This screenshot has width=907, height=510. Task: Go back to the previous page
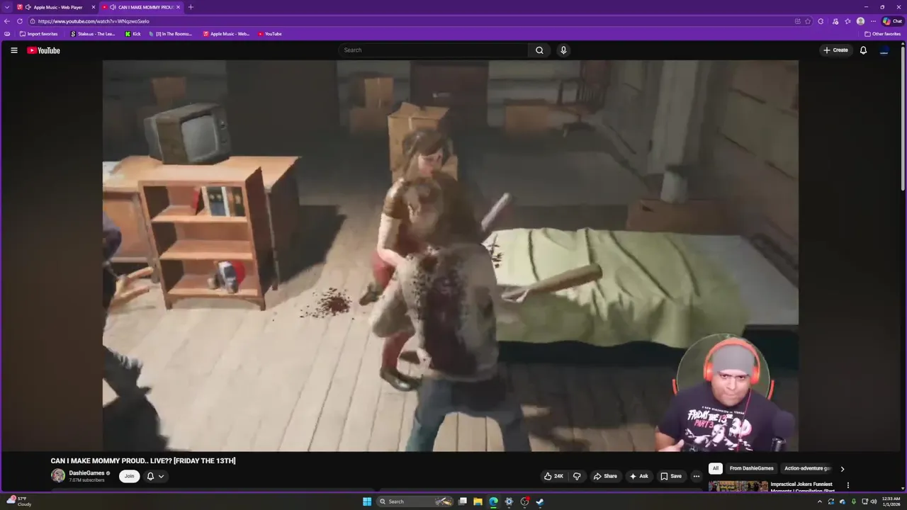(7, 21)
